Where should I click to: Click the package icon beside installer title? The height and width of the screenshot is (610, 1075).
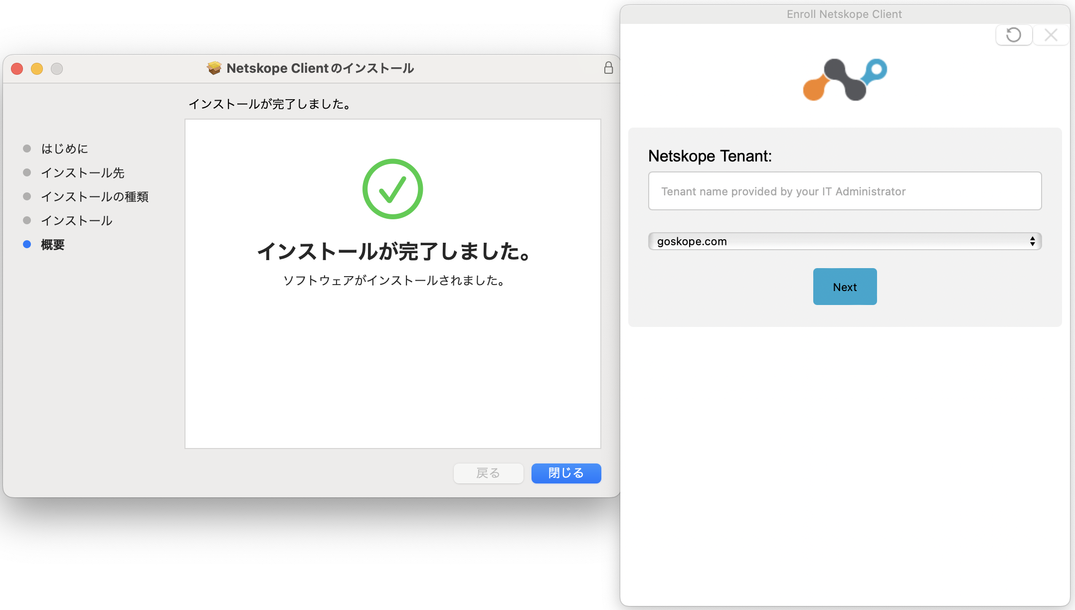pos(214,68)
